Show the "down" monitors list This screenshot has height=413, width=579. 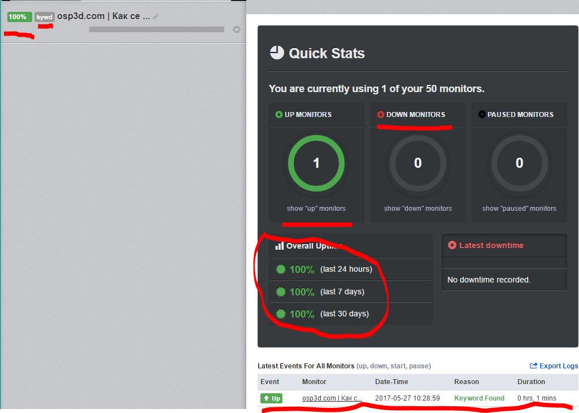point(417,208)
